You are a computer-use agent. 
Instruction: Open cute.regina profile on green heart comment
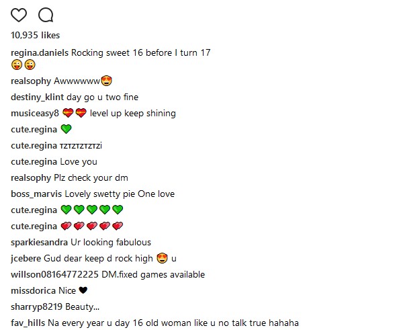point(34,130)
